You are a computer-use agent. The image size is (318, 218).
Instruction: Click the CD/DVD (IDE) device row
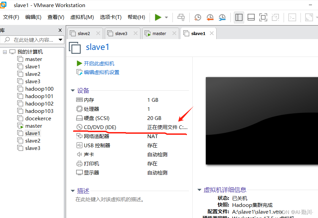tap(132, 127)
